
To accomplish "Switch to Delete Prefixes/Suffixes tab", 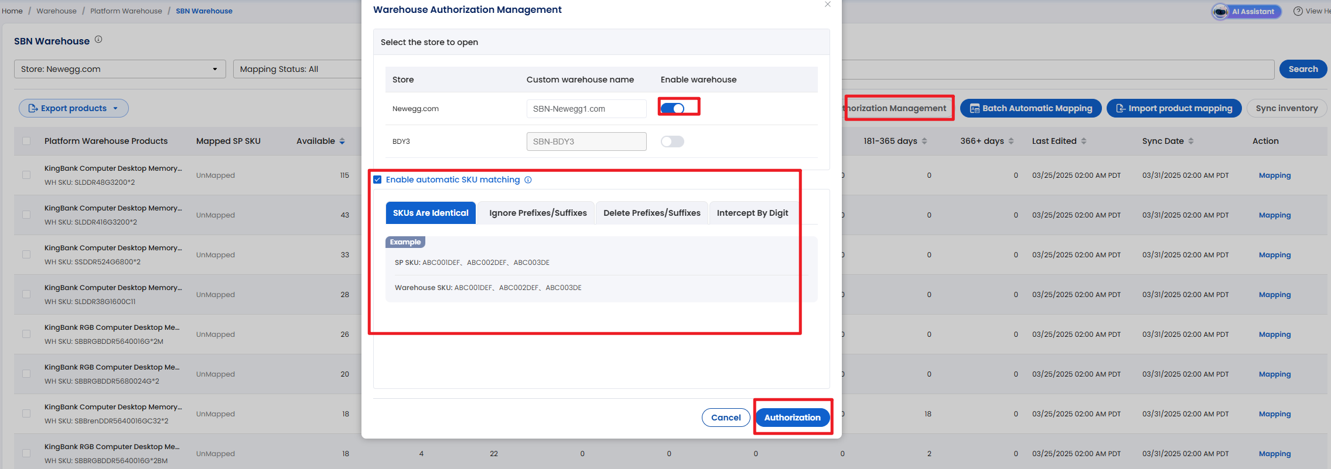I will click(652, 213).
